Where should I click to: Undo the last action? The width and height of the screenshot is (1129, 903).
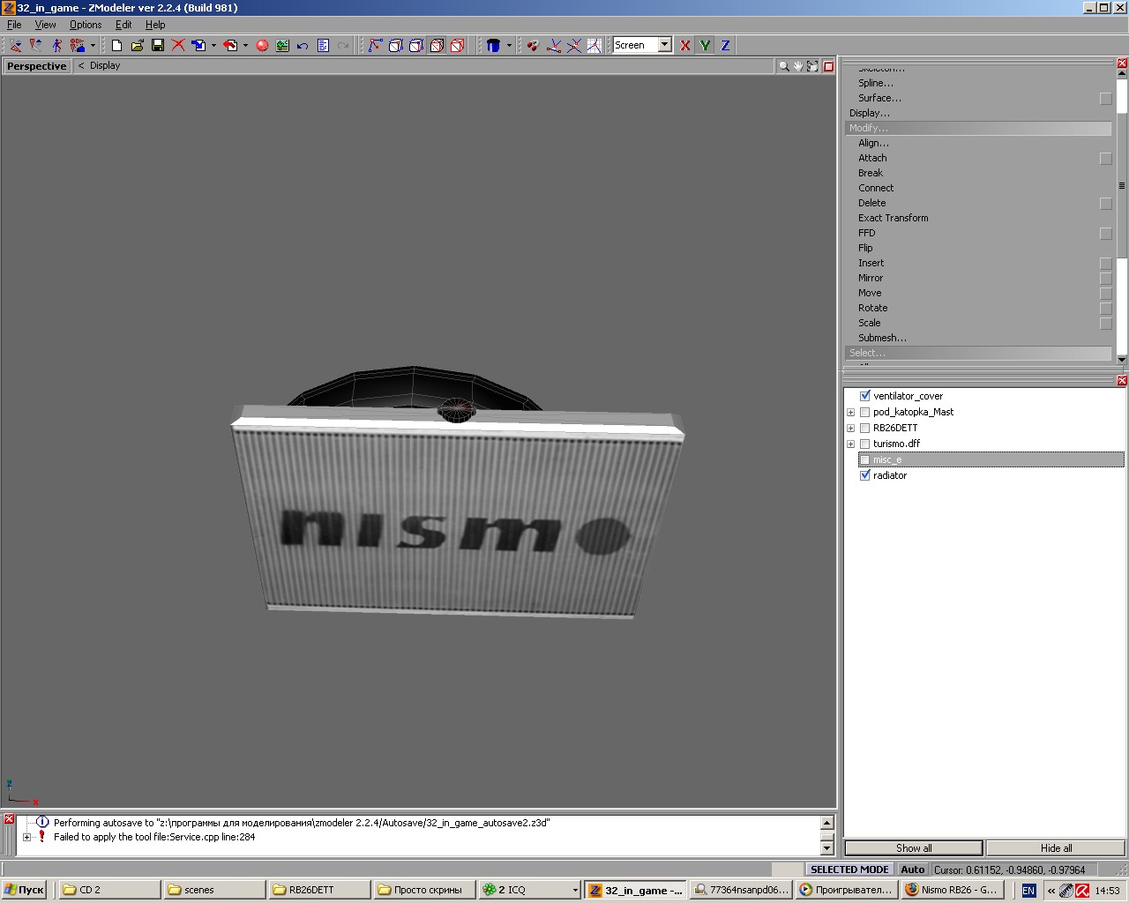[303, 45]
